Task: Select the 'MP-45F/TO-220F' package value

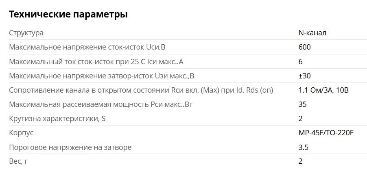Action: coord(326,133)
